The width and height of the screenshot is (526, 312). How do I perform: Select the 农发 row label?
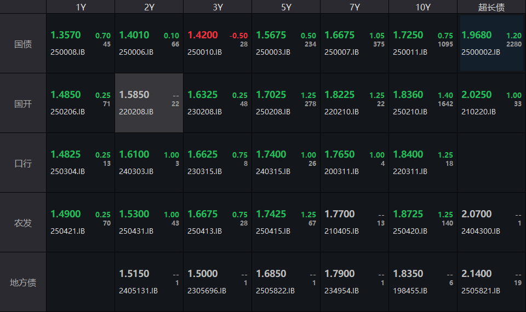tap(23, 223)
